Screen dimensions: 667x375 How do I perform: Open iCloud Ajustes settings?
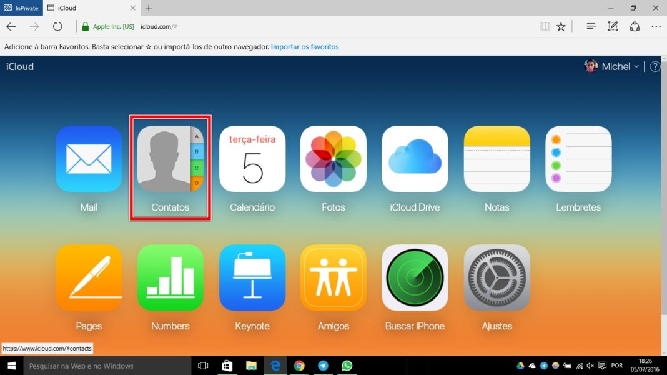(x=497, y=277)
